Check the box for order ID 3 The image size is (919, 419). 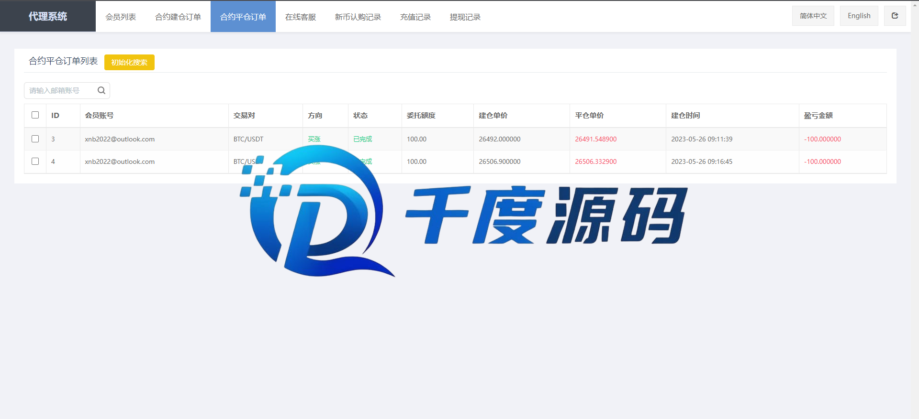[35, 139]
